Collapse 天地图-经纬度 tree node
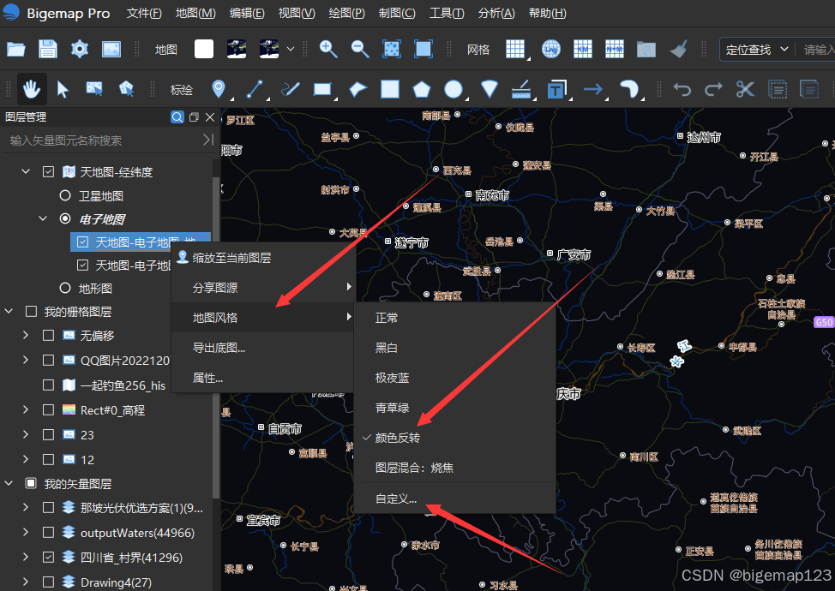 click(26, 171)
